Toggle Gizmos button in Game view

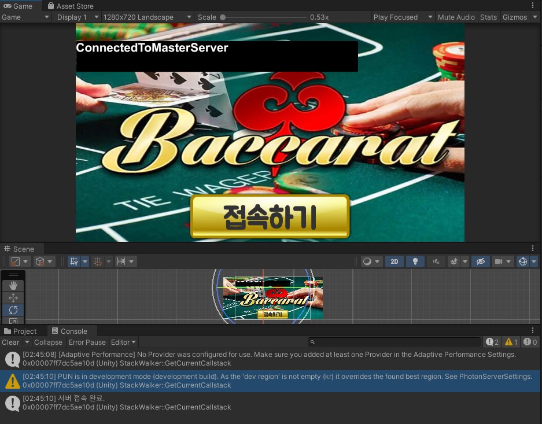515,17
